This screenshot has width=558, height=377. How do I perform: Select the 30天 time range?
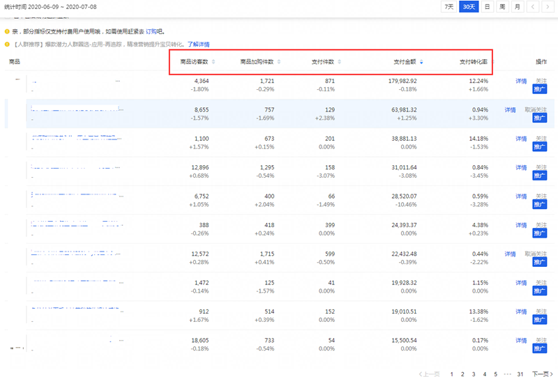(x=469, y=7)
